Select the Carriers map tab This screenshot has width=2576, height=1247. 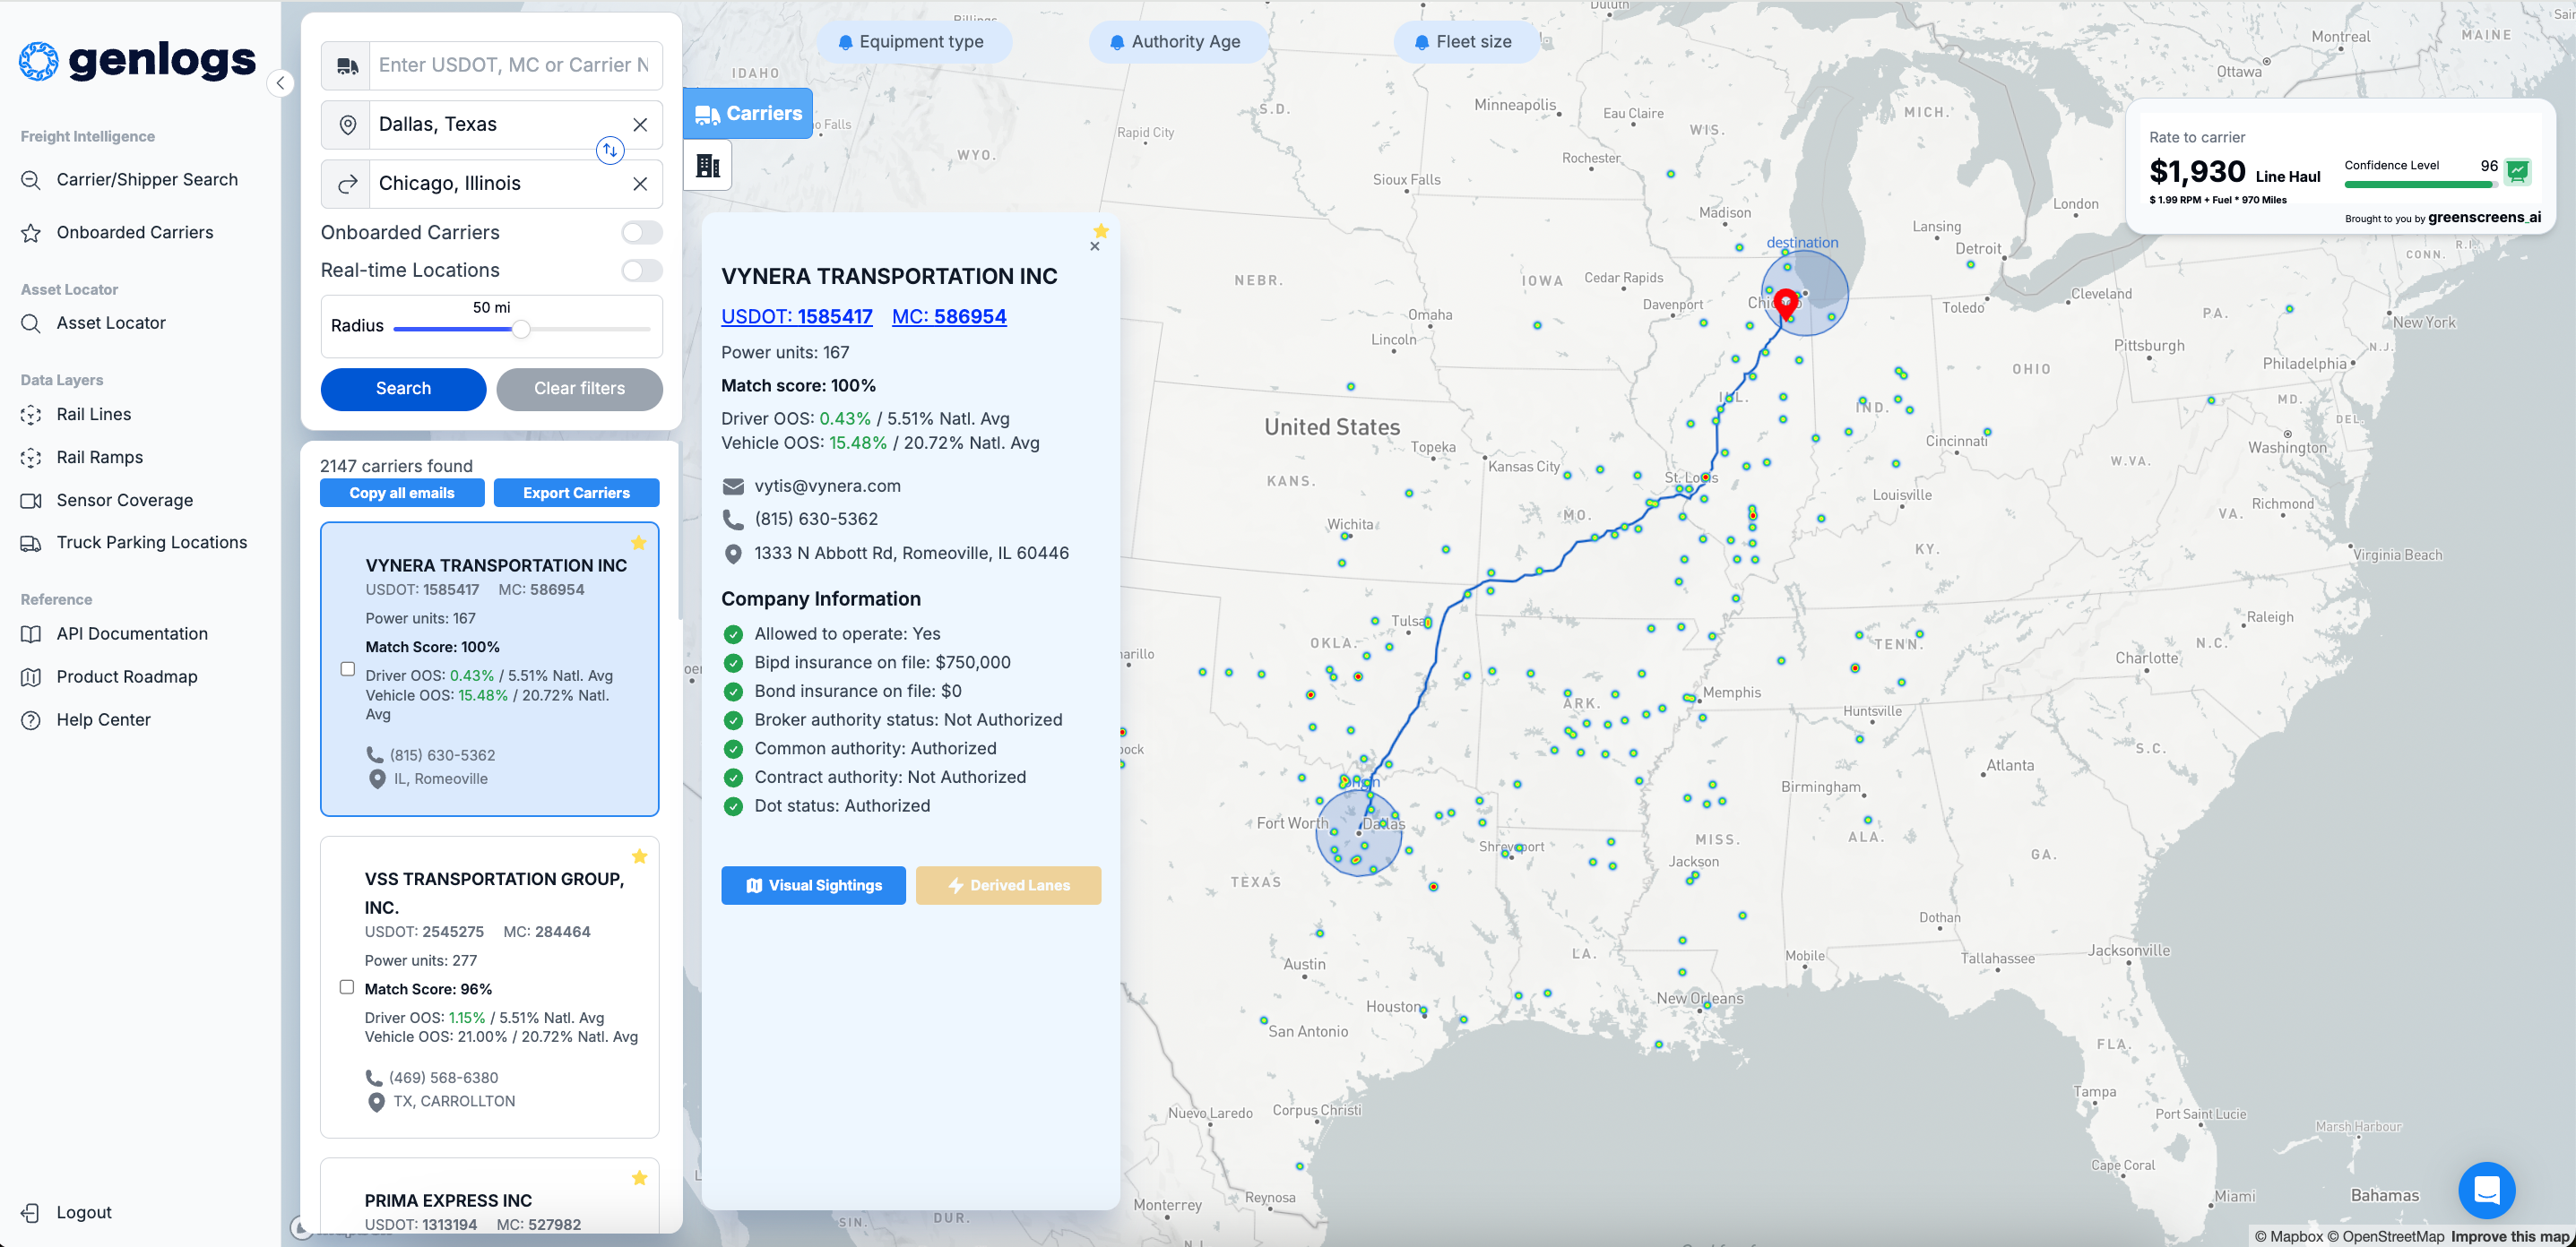[x=748, y=114]
